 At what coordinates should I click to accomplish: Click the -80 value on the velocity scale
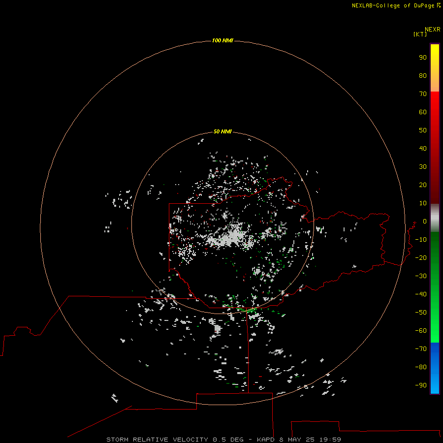(421, 367)
